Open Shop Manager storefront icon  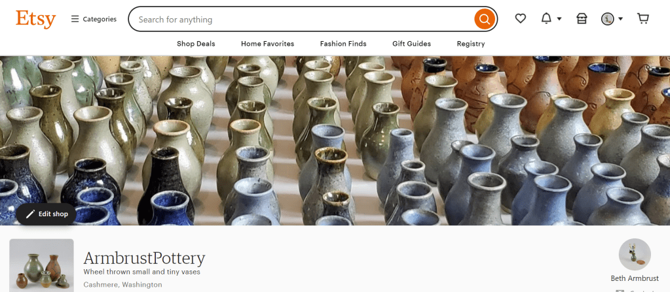point(582,19)
